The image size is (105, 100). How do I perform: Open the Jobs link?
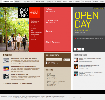[32, 30]
